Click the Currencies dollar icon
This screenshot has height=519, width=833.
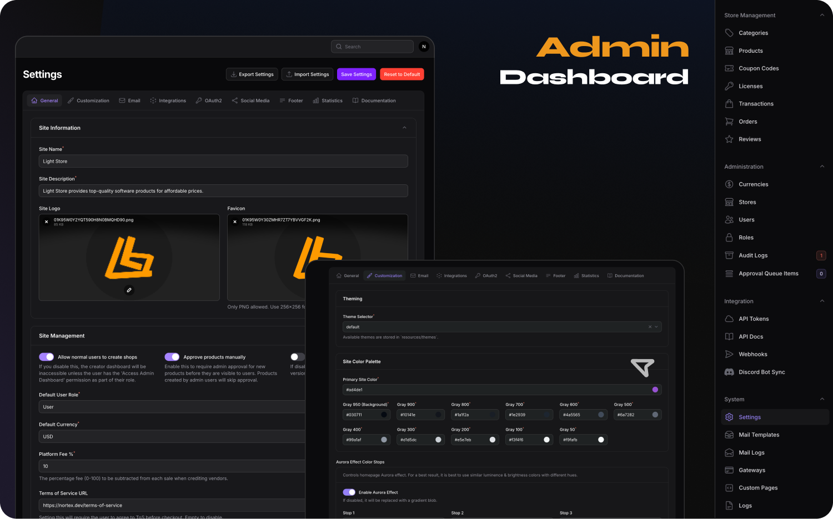coord(729,184)
